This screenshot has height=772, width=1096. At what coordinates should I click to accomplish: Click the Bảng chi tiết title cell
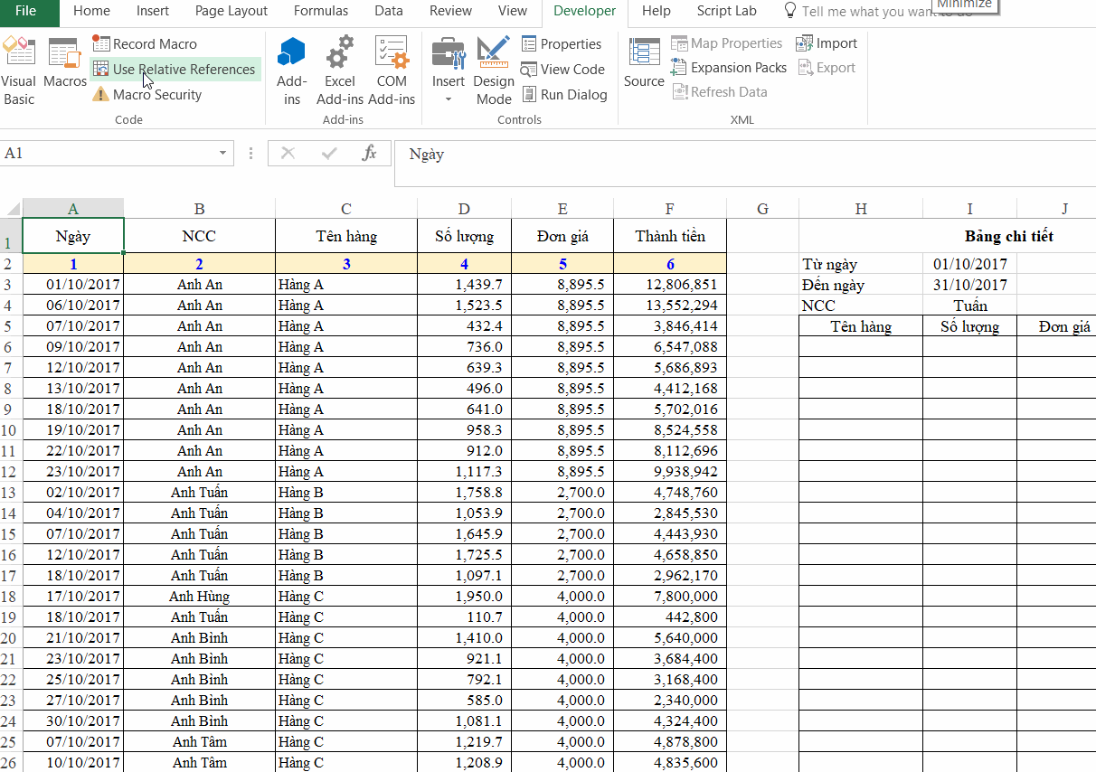pyautogui.click(x=1009, y=237)
